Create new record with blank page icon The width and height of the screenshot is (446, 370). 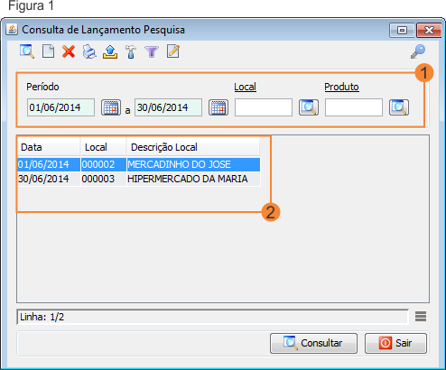click(48, 51)
